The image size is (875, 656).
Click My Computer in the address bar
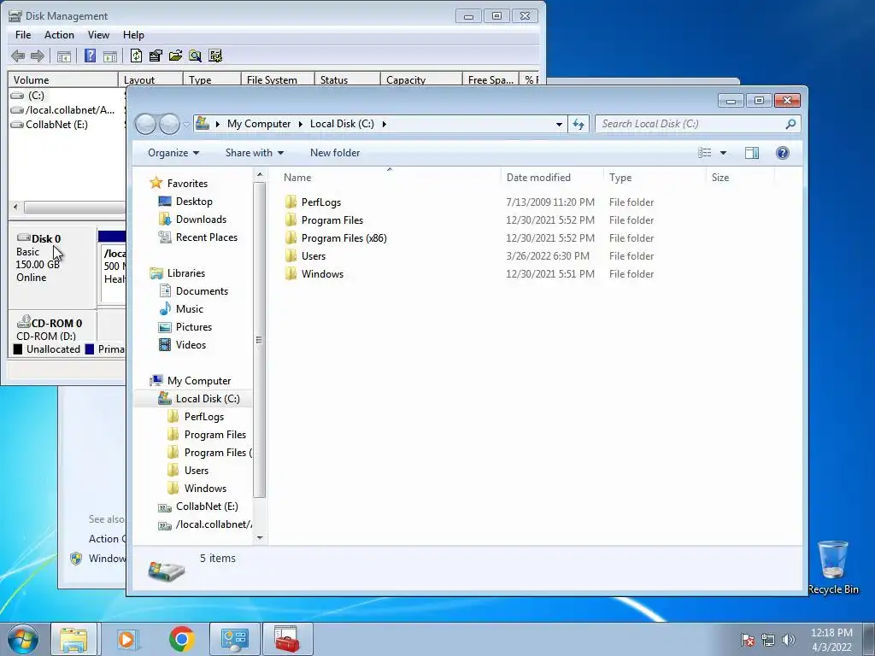point(259,124)
